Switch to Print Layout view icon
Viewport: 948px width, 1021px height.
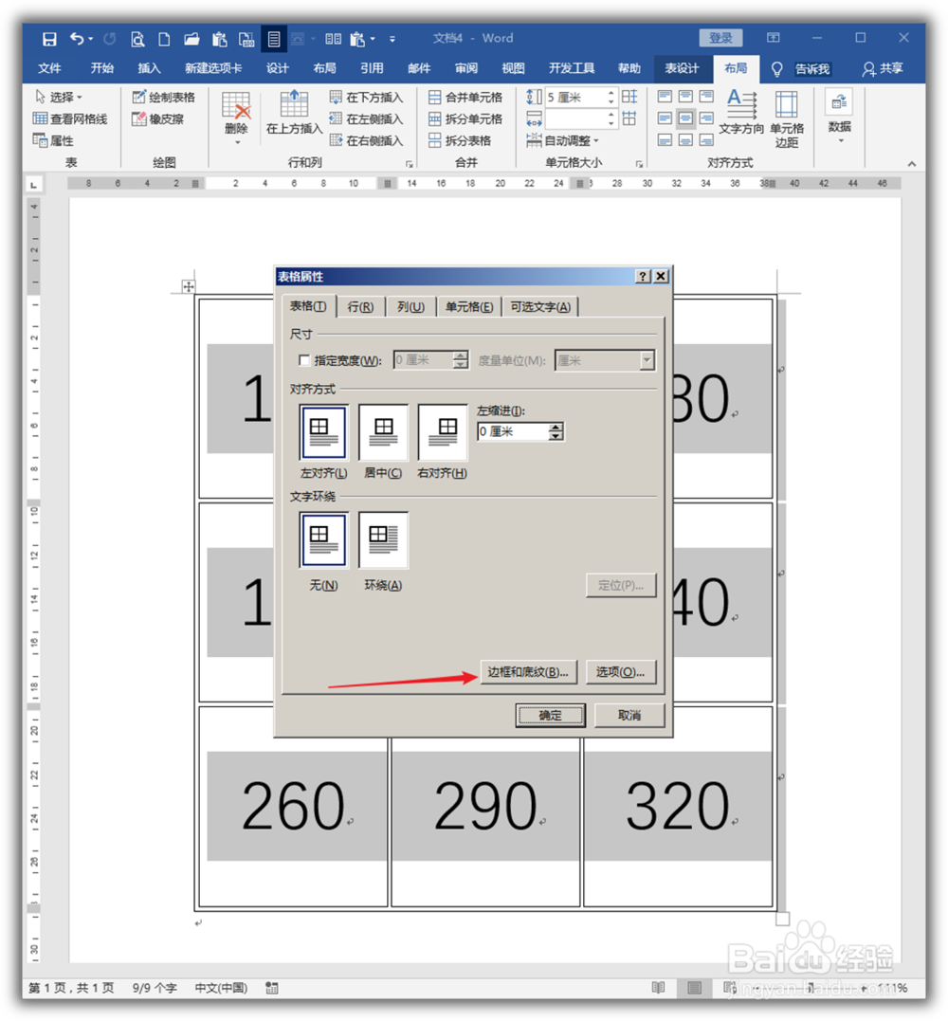tap(695, 988)
